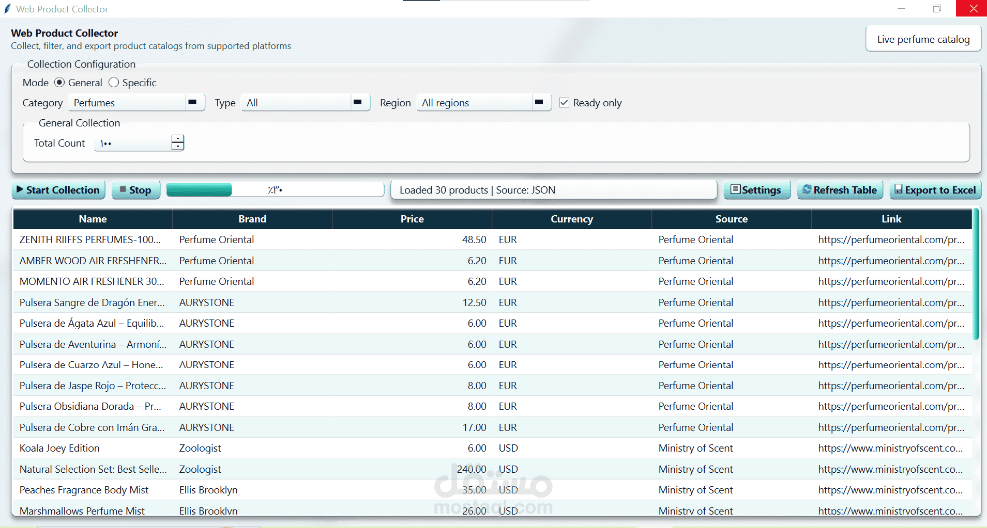Select the General mode radio button
Image resolution: width=987 pixels, height=528 pixels.
point(59,83)
